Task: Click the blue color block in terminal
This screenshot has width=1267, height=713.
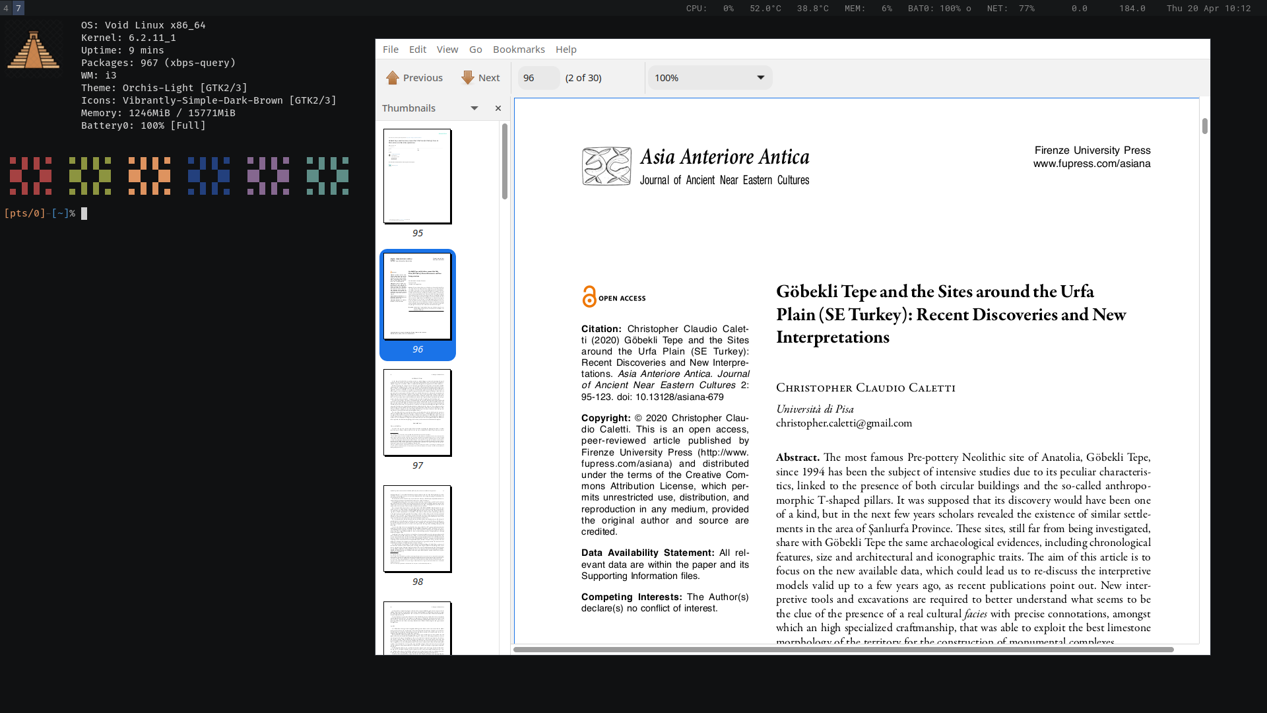Action: point(209,176)
